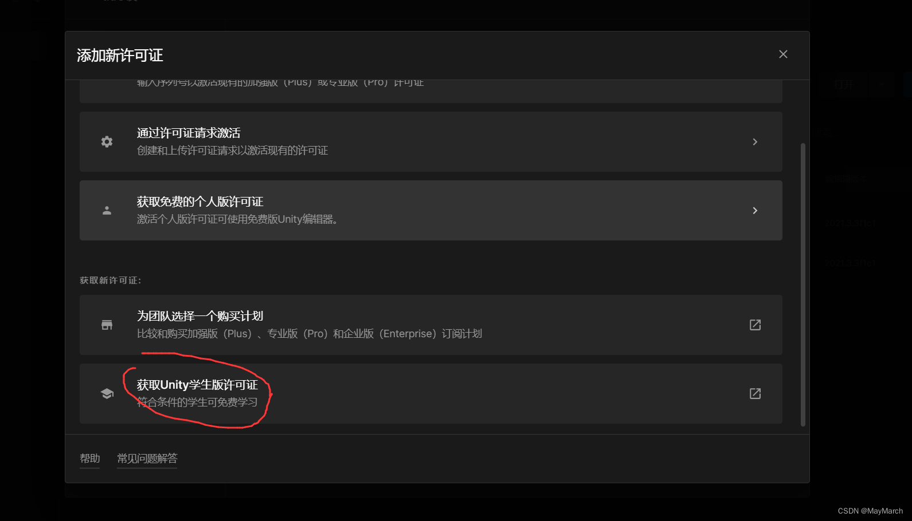Open external link icon on team purchase plan row
Image resolution: width=912 pixels, height=521 pixels.
pos(755,325)
